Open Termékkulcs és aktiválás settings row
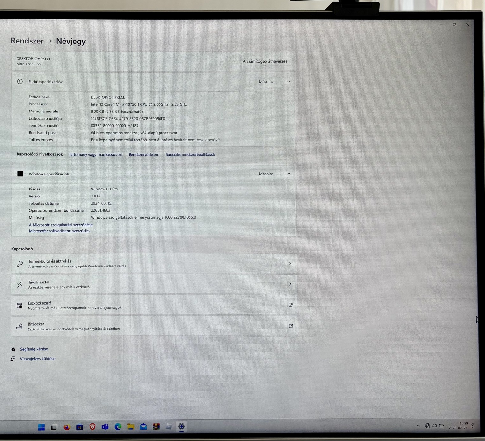The width and height of the screenshot is (485, 441). pos(154,264)
